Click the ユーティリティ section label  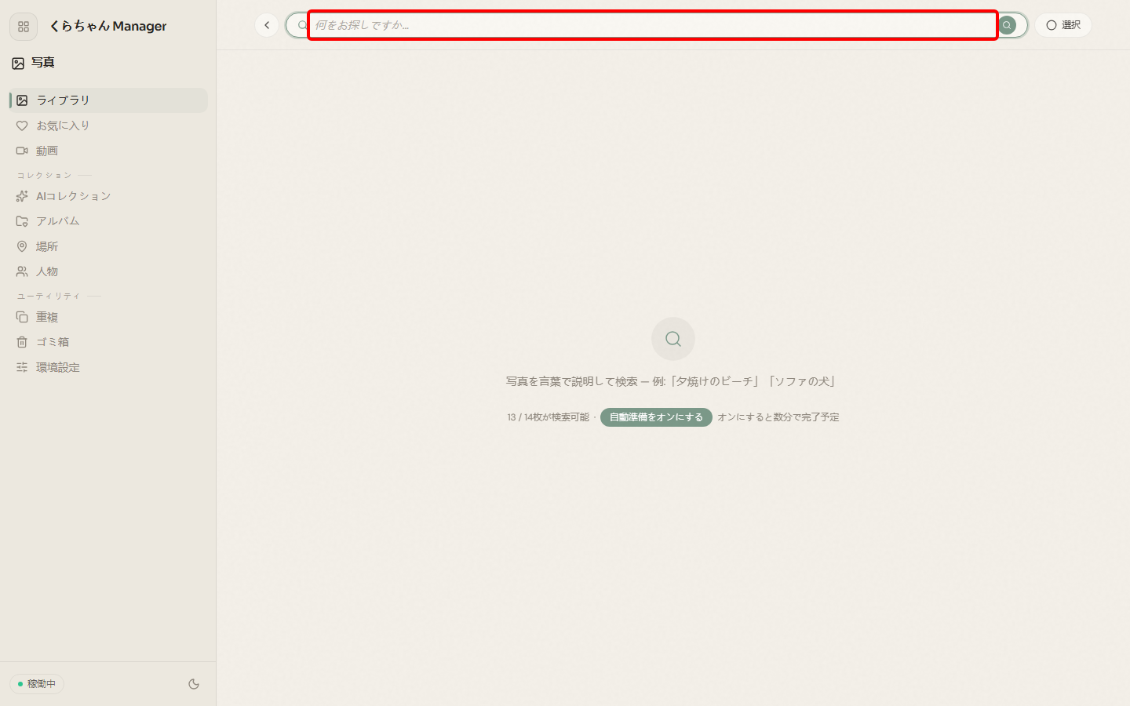pyautogui.click(x=49, y=296)
